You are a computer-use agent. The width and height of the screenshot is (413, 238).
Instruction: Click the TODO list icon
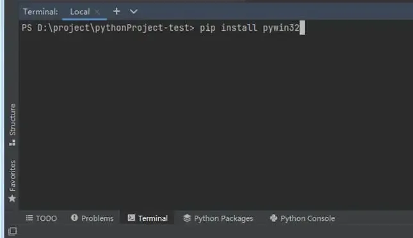pyautogui.click(x=29, y=218)
